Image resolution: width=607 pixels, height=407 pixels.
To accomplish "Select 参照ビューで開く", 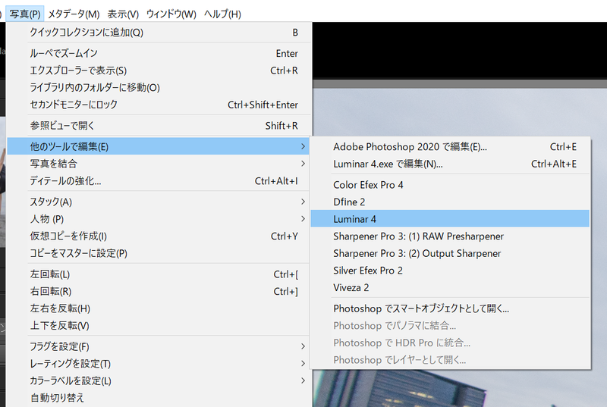I will click(x=159, y=126).
